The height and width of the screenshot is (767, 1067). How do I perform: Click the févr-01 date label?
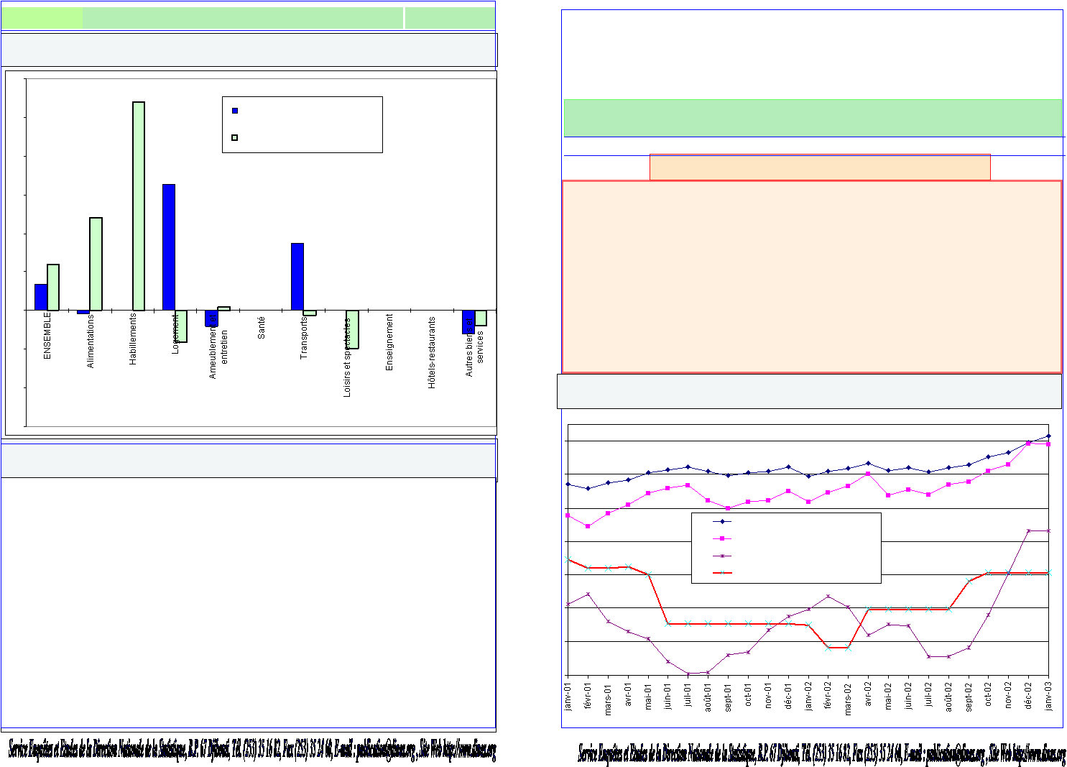[588, 696]
